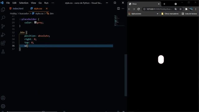The image size is (199, 112).
Task: Open the Search view in the activity bar
Action: 3,18
